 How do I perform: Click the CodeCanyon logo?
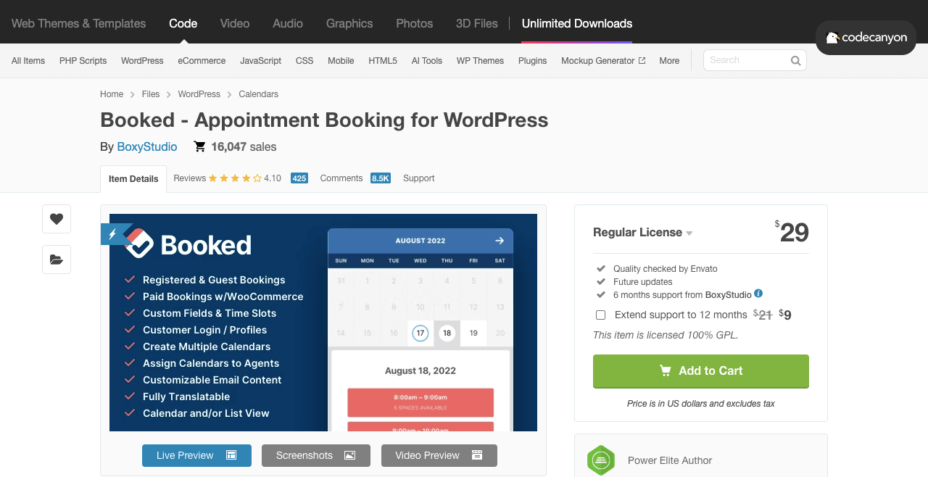866,38
